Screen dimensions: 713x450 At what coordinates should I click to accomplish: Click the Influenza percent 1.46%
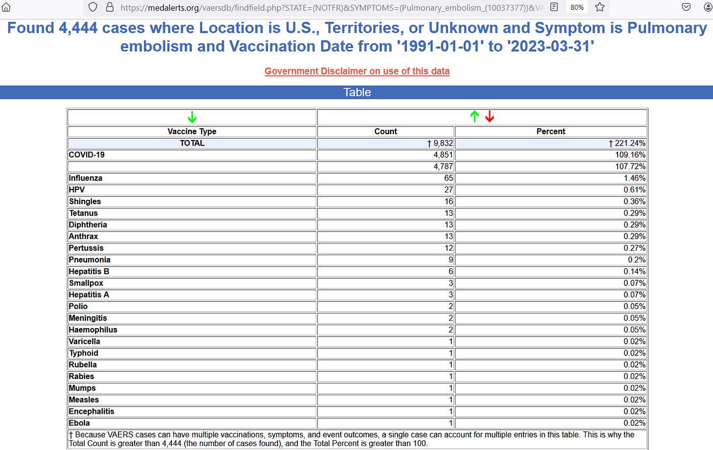click(x=635, y=178)
